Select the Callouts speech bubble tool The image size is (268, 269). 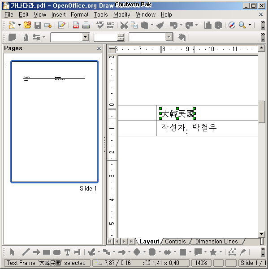point(198,252)
